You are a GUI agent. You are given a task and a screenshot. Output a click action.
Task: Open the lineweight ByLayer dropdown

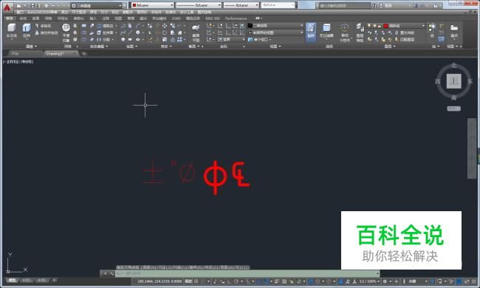pos(241,5)
